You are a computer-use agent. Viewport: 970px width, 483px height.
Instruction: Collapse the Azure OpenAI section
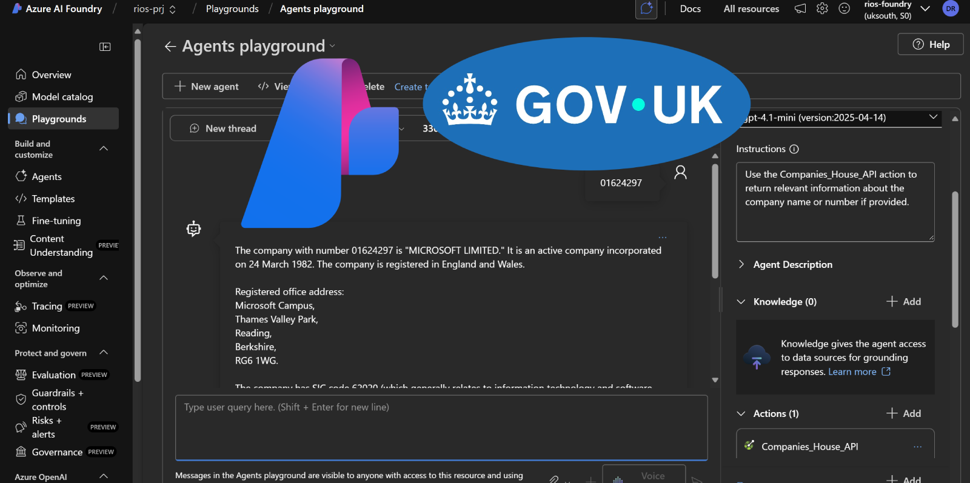tap(104, 476)
